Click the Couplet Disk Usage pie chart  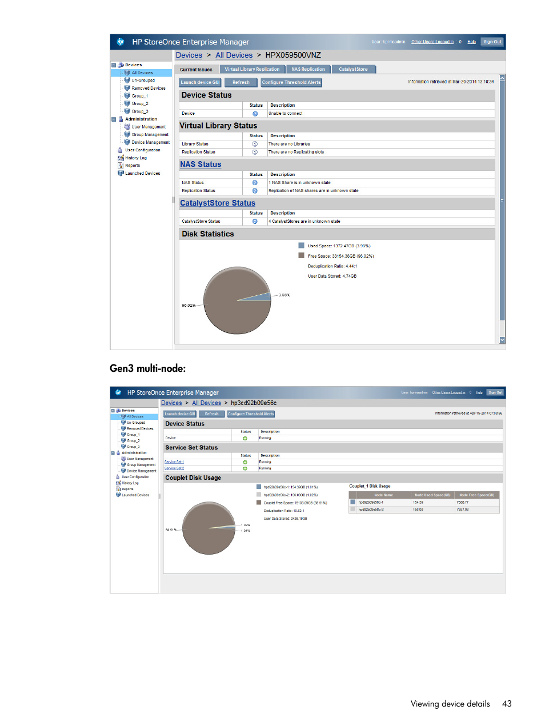209,528
